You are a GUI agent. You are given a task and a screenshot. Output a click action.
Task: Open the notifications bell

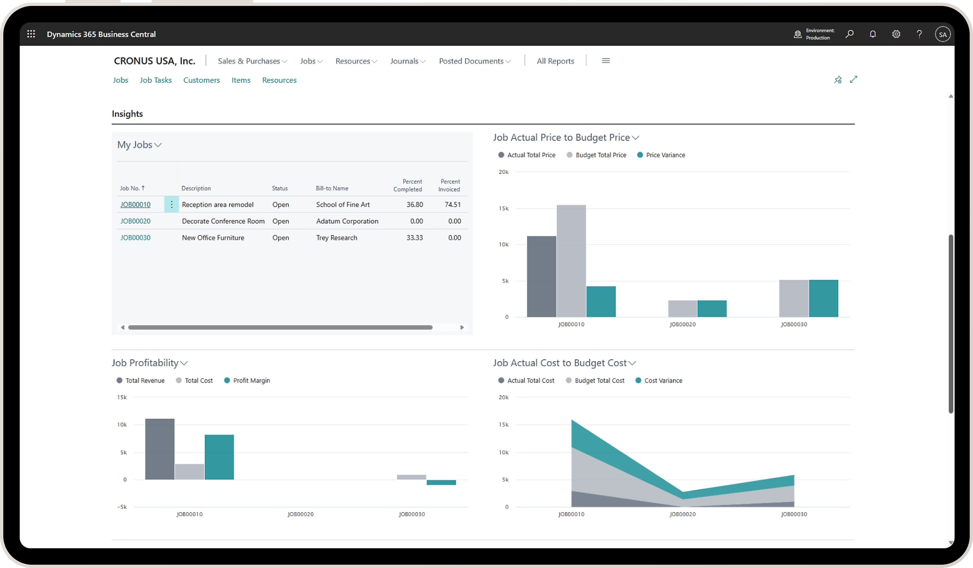(x=873, y=34)
